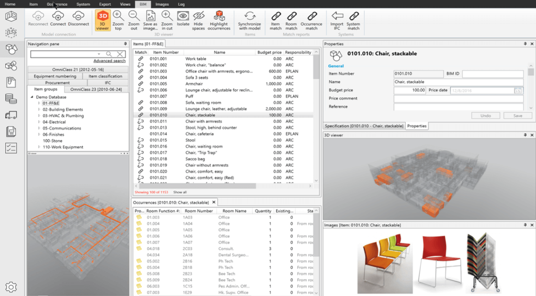Click the Import IFC icon

tap(337, 20)
